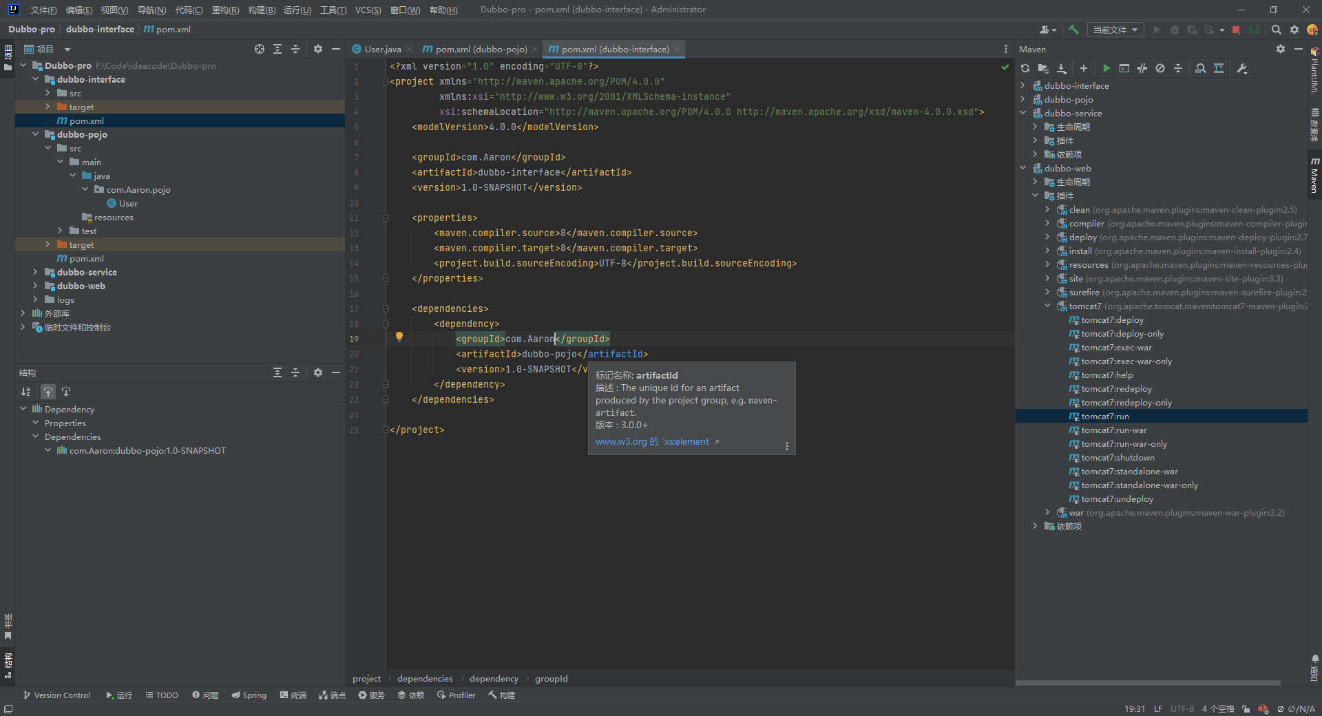The width and height of the screenshot is (1322, 716).
Task: Click Select Opened File target icon
Action: (260, 49)
